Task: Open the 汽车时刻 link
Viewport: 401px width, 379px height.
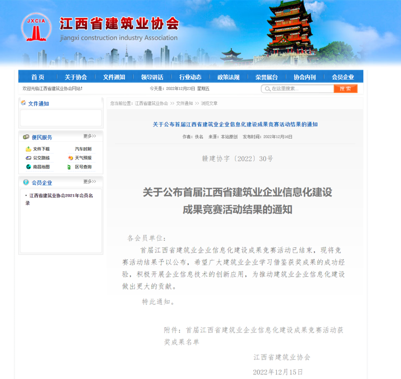Action: pyautogui.click(x=83, y=149)
